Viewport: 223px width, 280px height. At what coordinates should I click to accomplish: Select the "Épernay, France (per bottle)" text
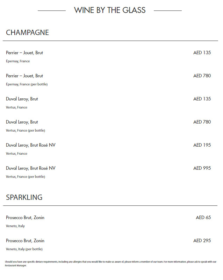pyautogui.click(x=27, y=84)
